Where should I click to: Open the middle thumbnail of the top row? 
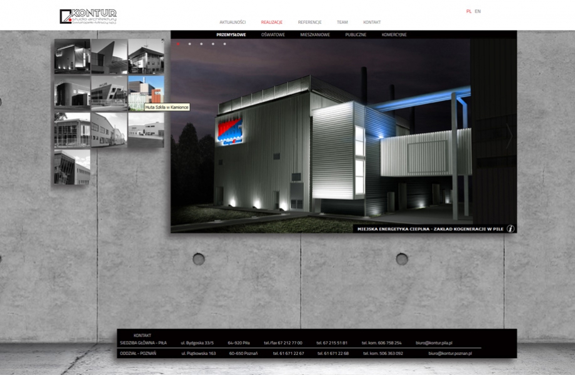point(109,57)
